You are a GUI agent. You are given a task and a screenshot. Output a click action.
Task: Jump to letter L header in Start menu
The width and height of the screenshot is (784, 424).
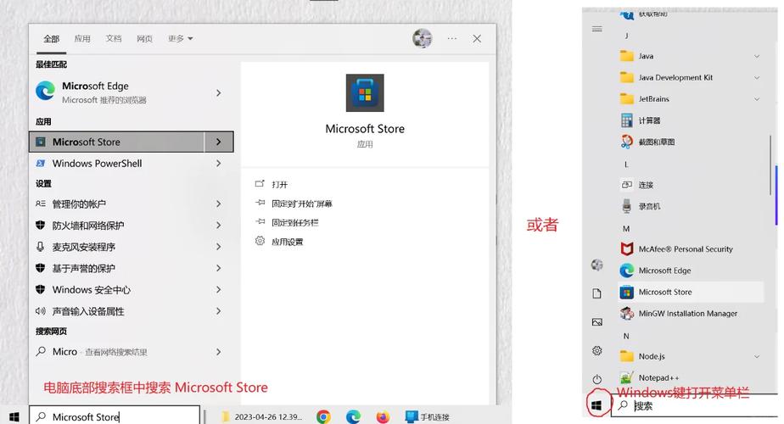[x=626, y=165]
